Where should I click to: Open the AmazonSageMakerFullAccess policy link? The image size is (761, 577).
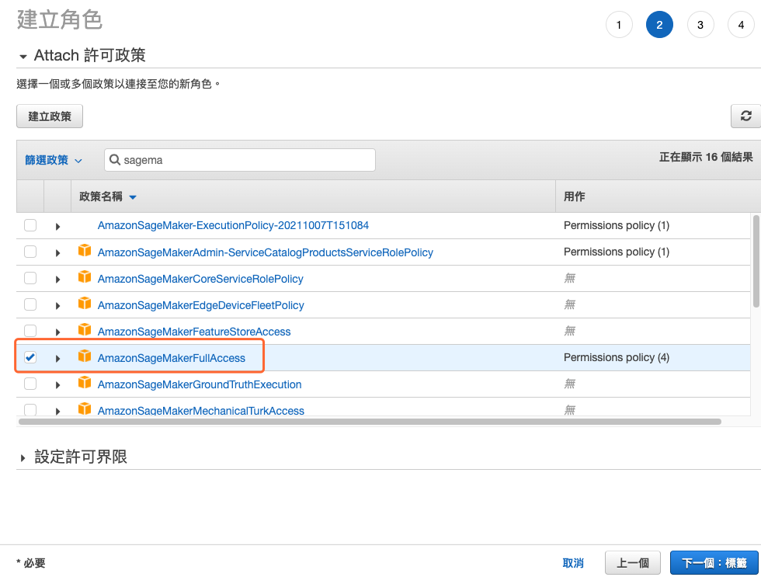[x=172, y=358]
